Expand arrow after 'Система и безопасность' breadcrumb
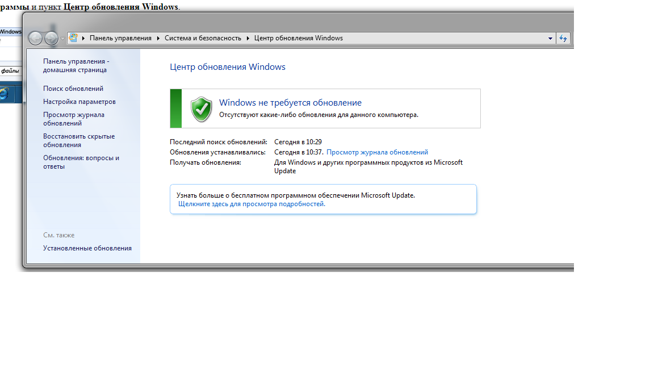Image resolution: width=654 pixels, height=368 pixels. (248, 38)
